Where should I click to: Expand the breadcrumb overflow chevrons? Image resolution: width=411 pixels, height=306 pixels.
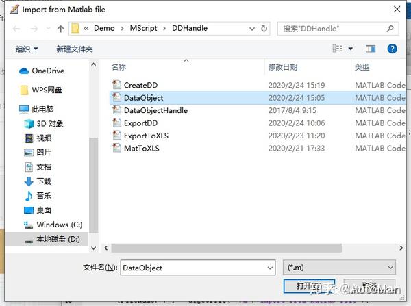86,28
